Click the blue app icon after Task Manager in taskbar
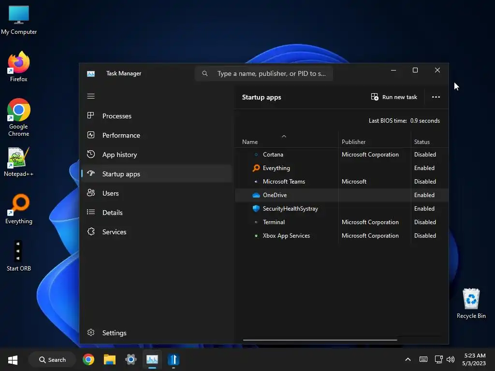This screenshot has height=371, width=495. [x=174, y=359]
